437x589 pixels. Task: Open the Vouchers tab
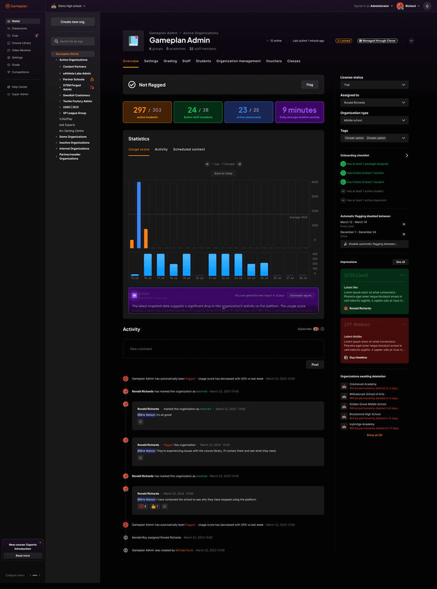tap(274, 61)
